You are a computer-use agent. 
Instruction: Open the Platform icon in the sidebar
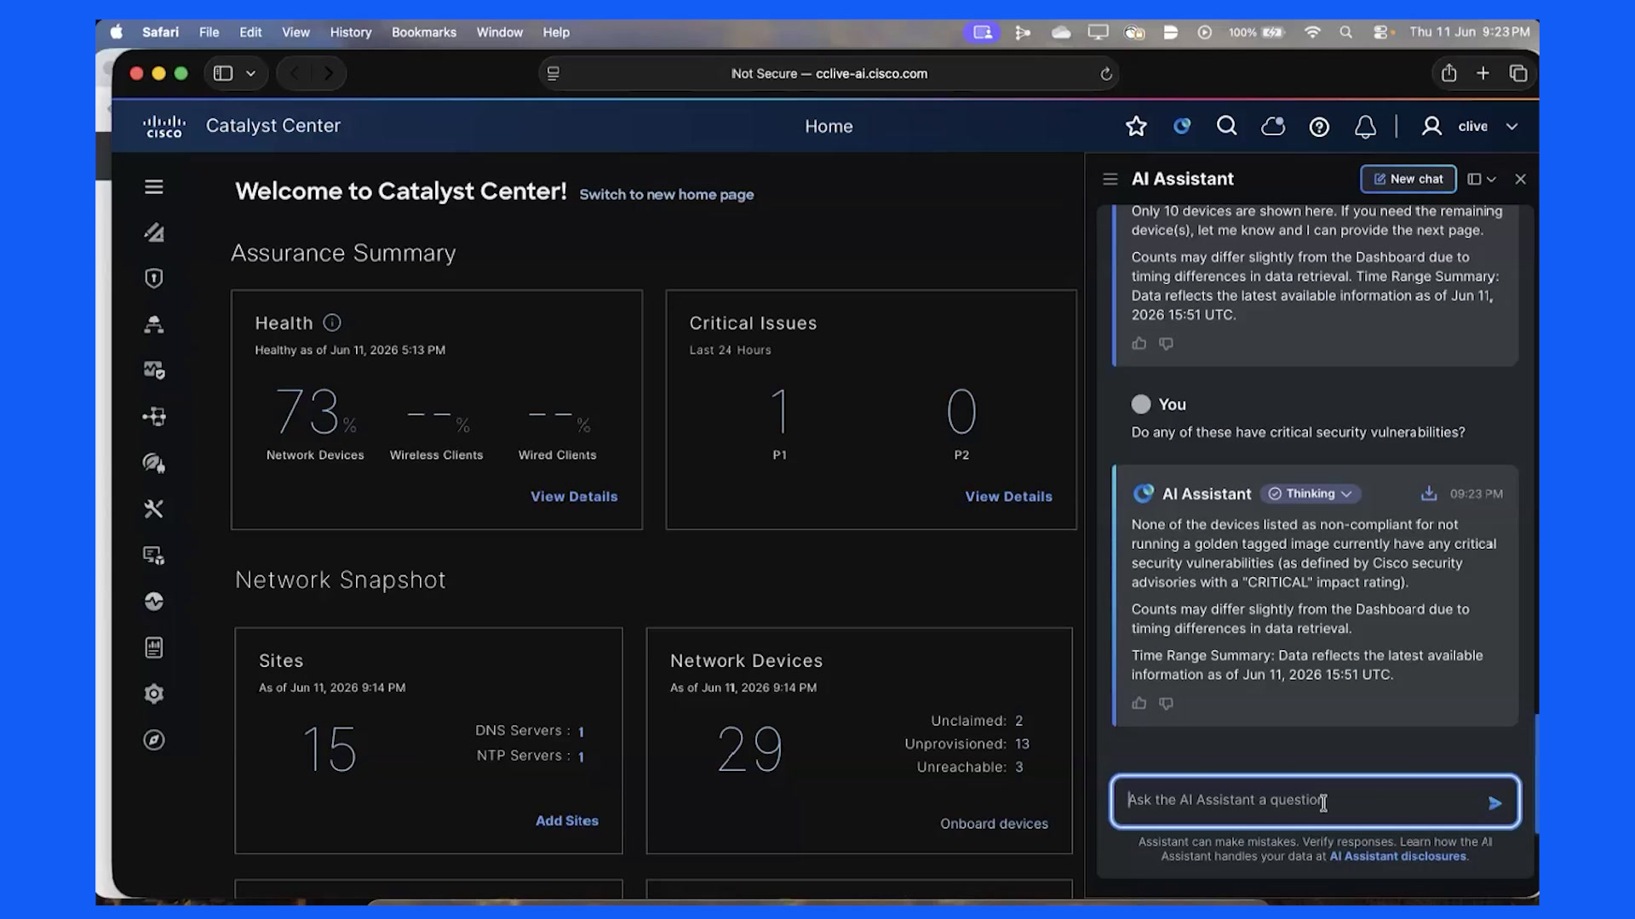click(153, 555)
